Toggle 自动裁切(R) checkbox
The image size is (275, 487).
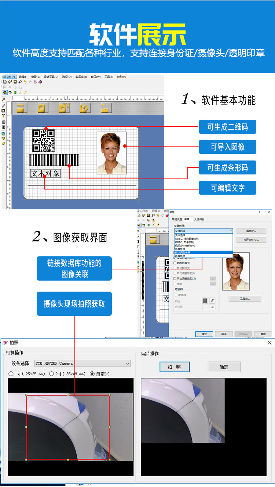[x=175, y=268]
